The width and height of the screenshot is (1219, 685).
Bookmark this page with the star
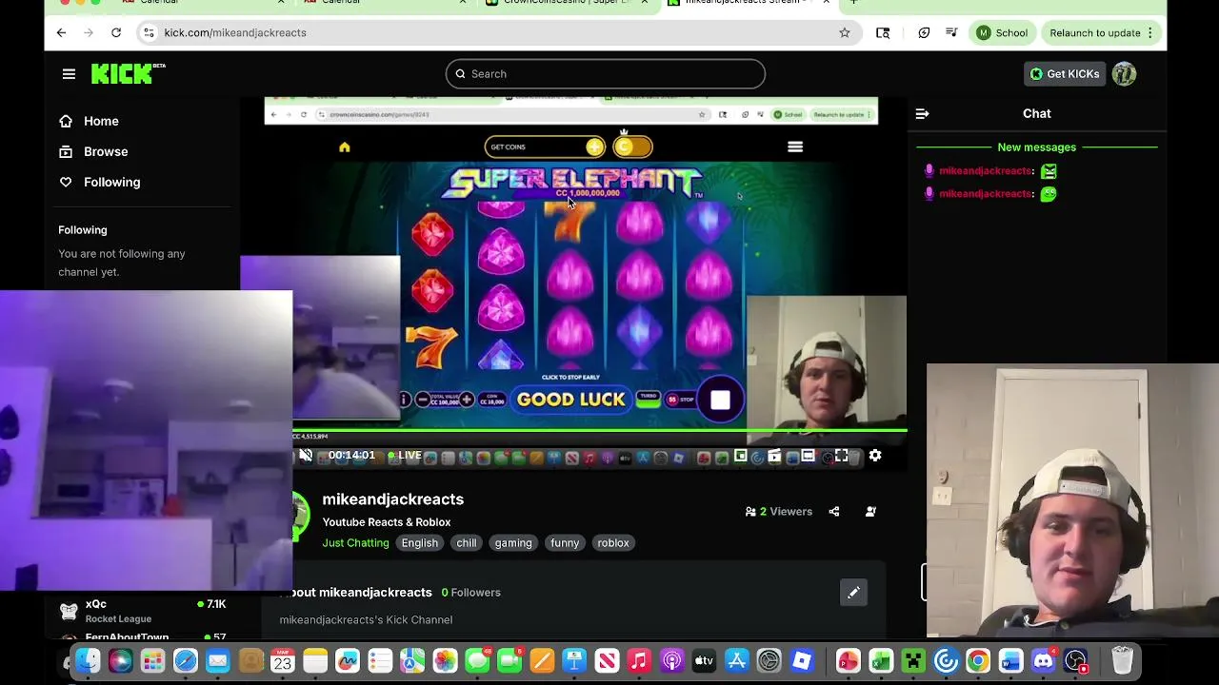[x=844, y=32]
